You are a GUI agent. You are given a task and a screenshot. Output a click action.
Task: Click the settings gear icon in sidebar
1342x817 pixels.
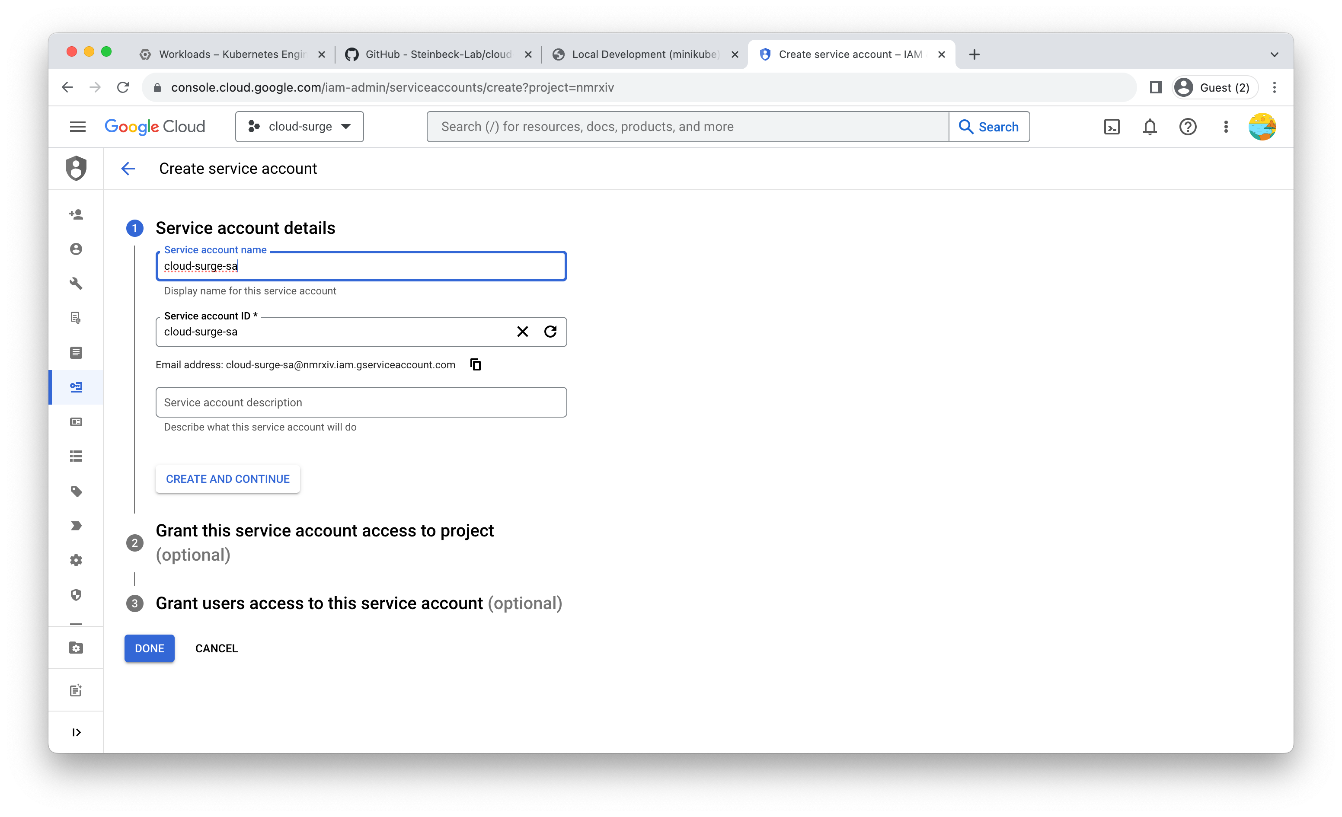77,560
